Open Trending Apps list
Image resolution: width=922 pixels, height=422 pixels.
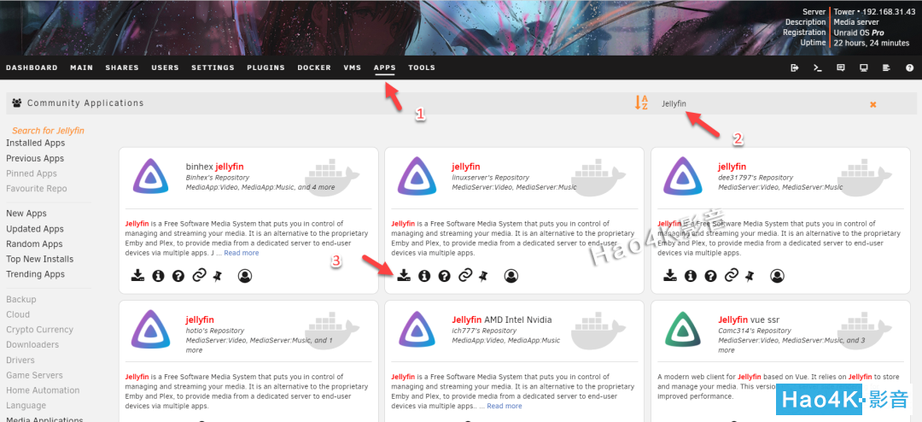36,274
